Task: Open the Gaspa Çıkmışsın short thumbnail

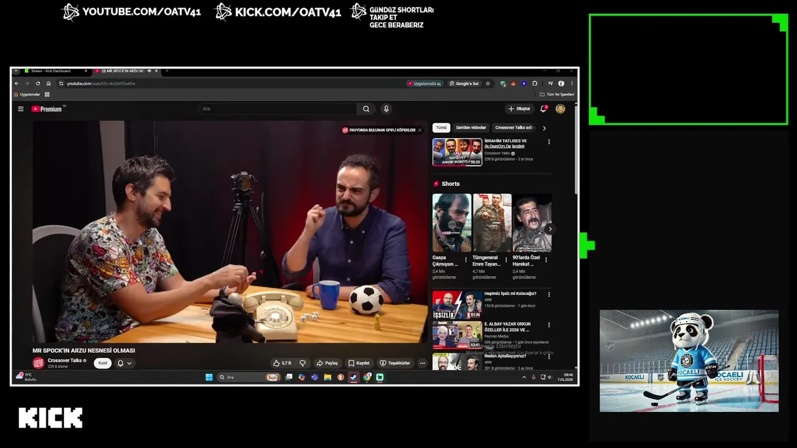Action: tap(452, 223)
